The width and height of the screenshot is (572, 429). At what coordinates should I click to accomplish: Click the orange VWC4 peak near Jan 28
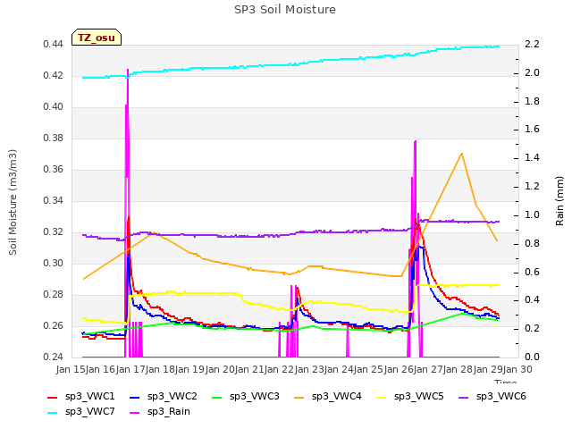pos(462,154)
